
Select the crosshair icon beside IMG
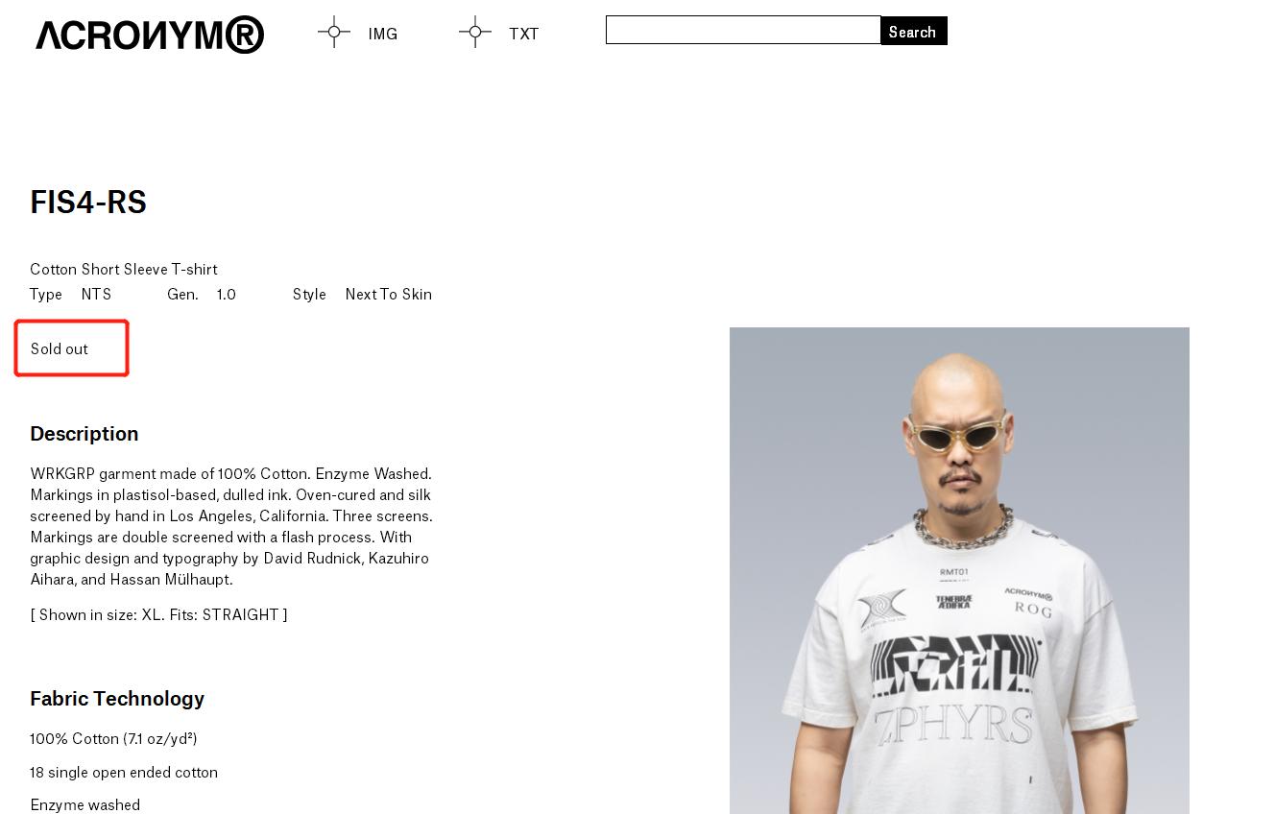[334, 32]
